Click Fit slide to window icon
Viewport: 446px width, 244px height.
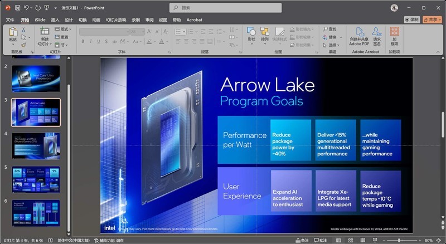point(438,241)
